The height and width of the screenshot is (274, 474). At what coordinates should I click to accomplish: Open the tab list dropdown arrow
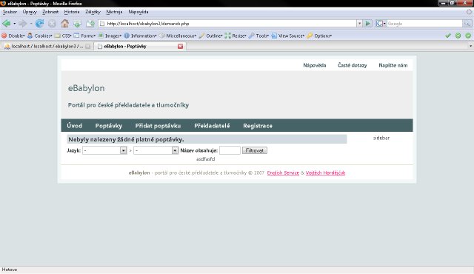tap(470, 46)
